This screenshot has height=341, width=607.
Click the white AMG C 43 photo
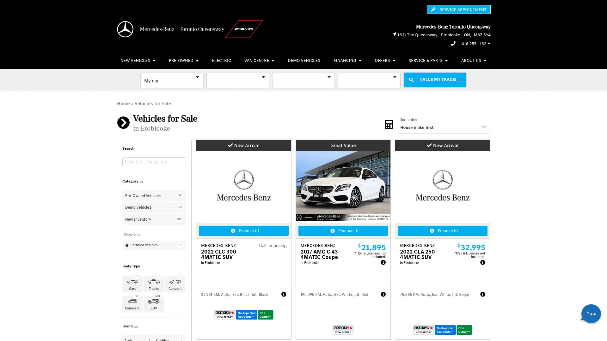[x=343, y=186]
